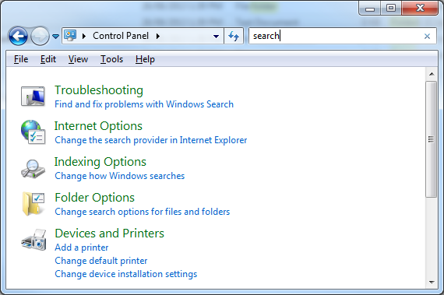Select Control Panel in the address bar
Screen dimensions: 444x295
pos(121,36)
